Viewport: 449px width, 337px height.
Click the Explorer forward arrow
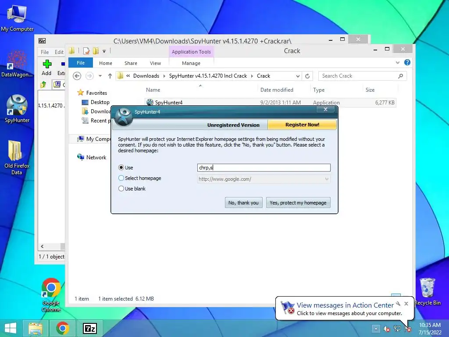[x=89, y=76]
